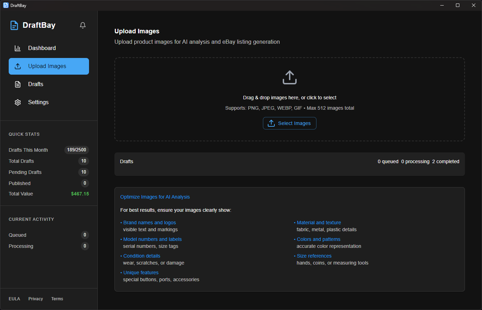The width and height of the screenshot is (482, 310).
Task: Open the Terms link
Action: click(x=57, y=299)
